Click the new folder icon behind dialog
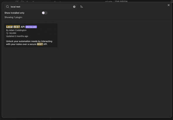 pyautogui.click(x=22, y=1)
